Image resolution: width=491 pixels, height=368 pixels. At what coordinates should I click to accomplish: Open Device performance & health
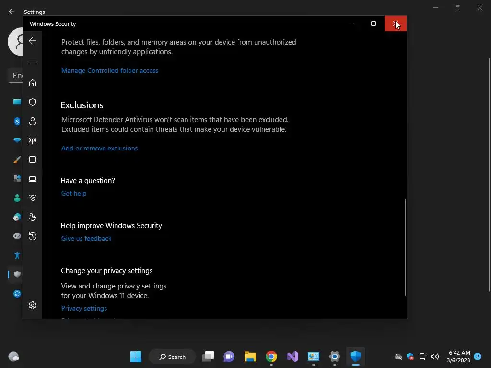pyautogui.click(x=33, y=198)
